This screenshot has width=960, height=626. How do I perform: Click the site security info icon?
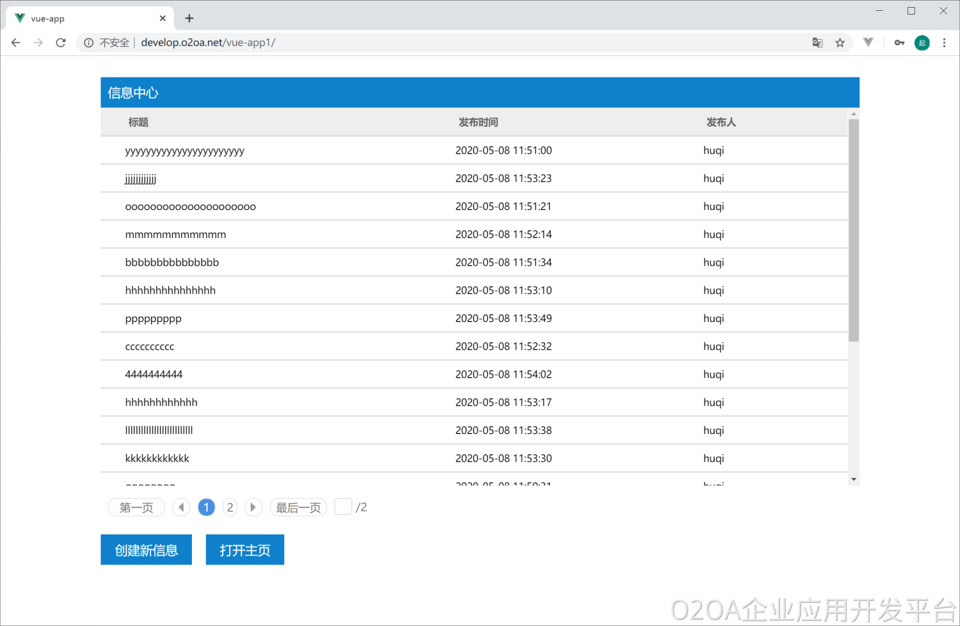coord(89,43)
